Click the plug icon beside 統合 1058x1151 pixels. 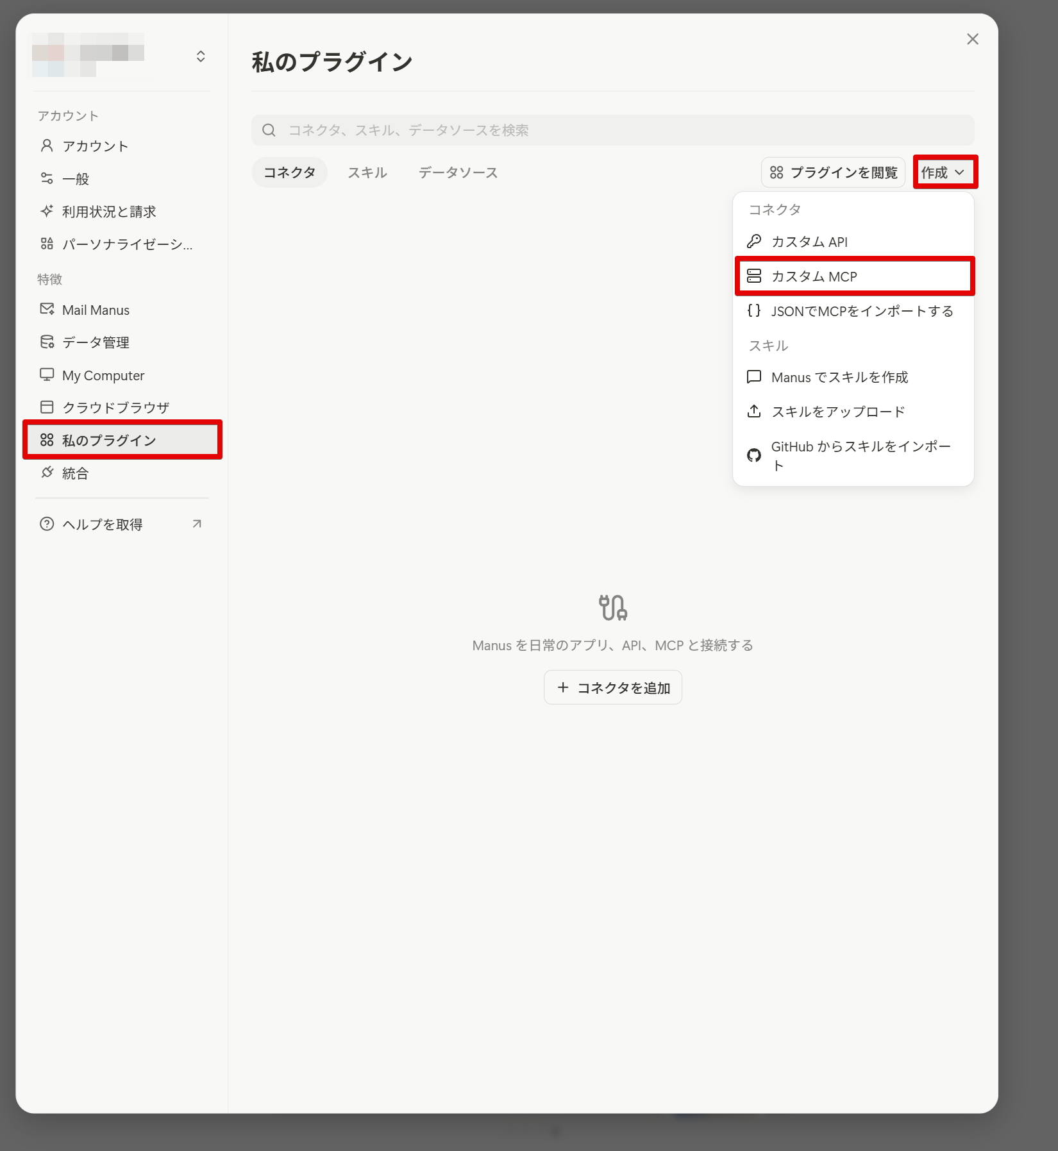tap(47, 473)
